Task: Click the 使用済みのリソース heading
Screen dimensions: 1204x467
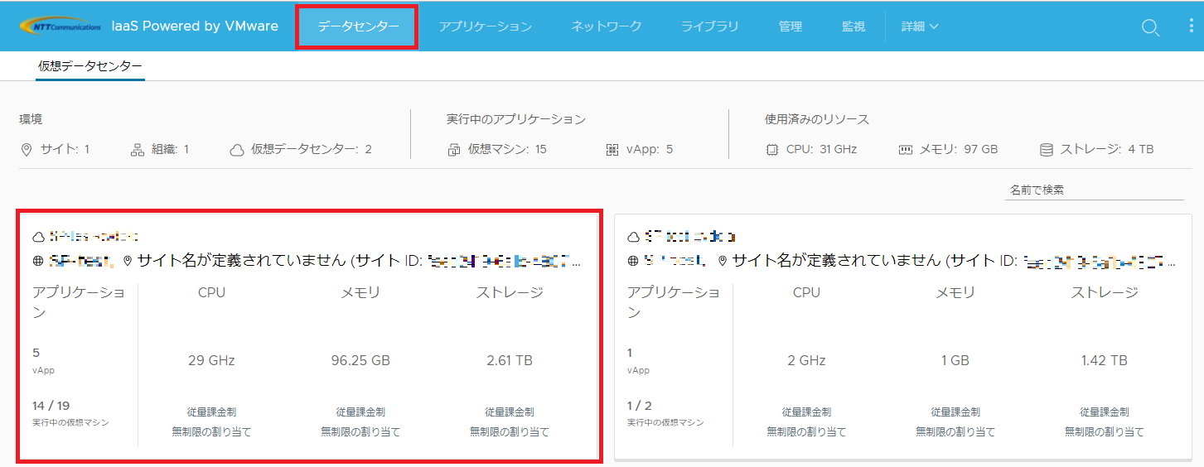Action: 817,119
